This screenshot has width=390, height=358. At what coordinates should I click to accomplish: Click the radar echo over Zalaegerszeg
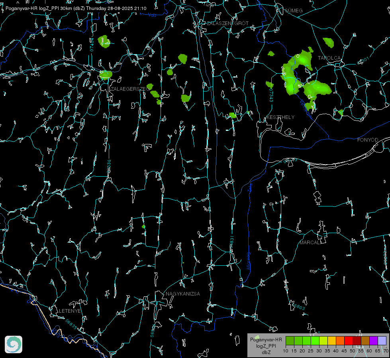(x=106, y=74)
